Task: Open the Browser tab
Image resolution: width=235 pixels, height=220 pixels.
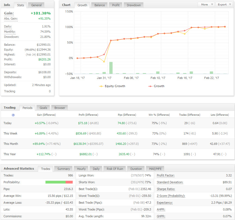Action: pos(60,108)
